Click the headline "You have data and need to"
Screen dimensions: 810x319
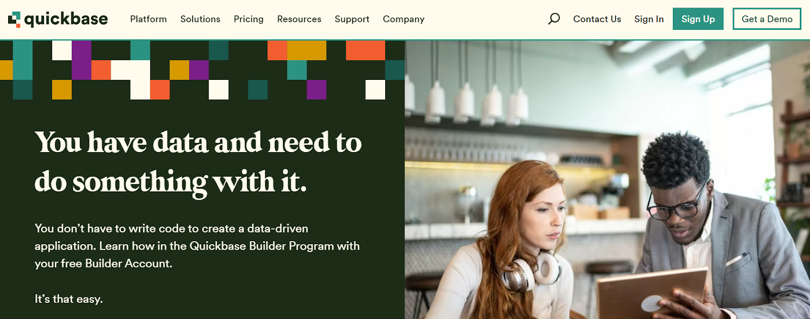[x=198, y=142]
